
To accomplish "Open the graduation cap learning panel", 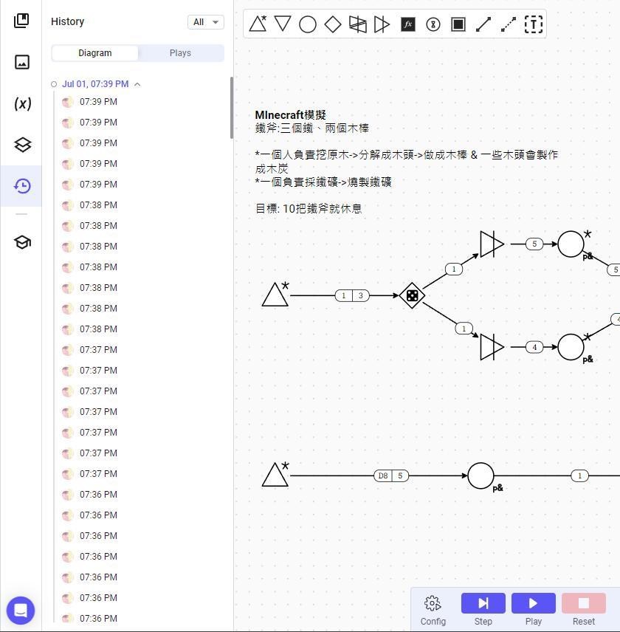I will coord(22,242).
